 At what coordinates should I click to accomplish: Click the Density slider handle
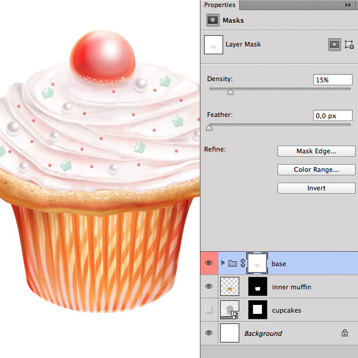[230, 92]
